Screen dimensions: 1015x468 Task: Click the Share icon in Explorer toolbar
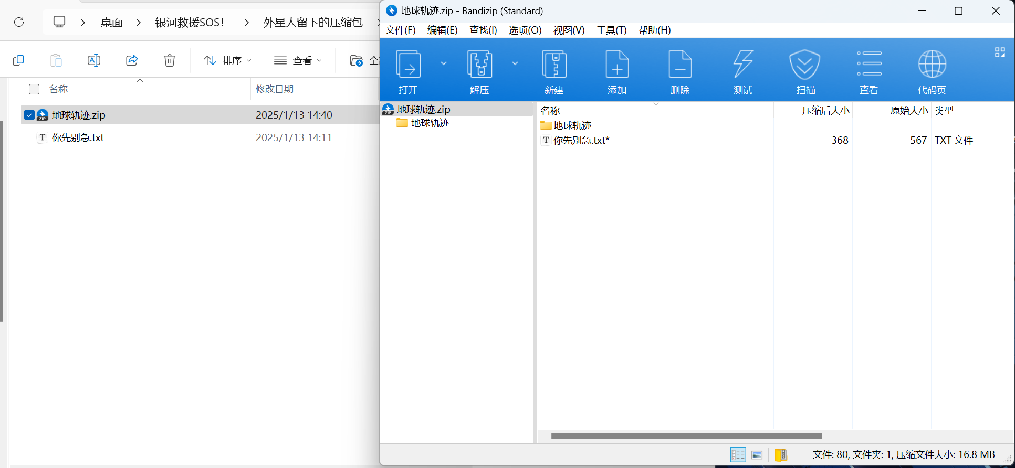point(132,60)
